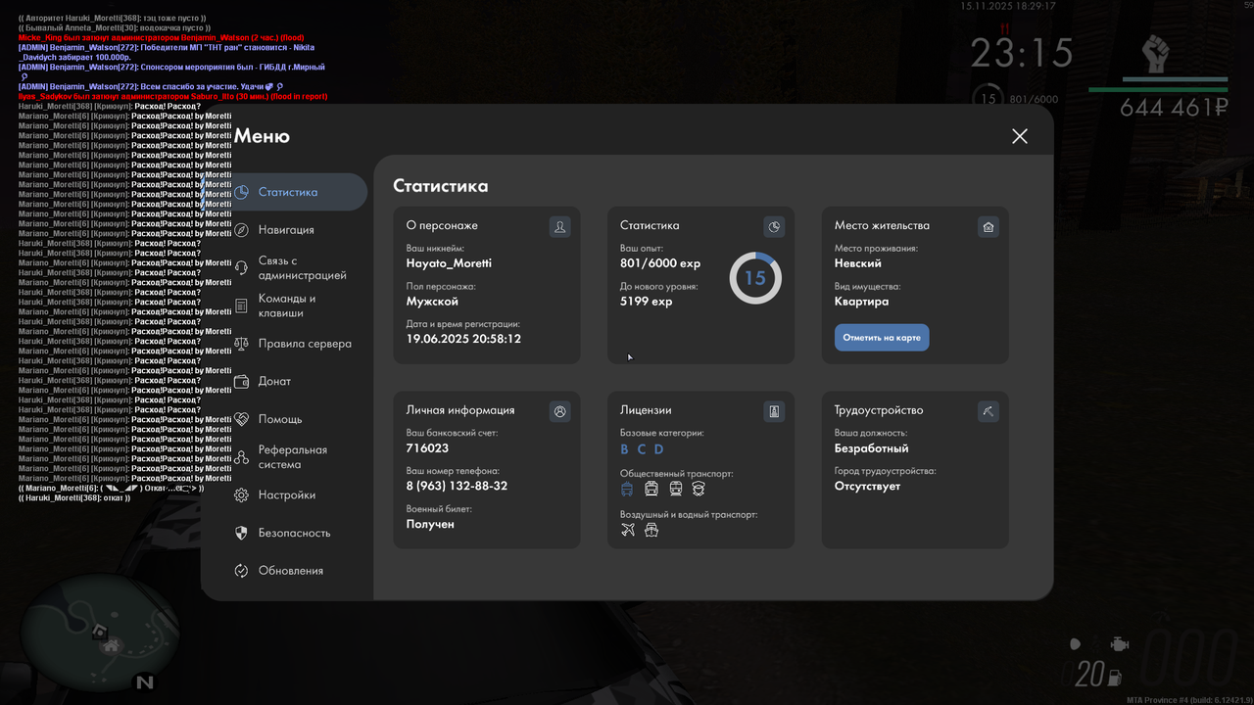Click the bank account number 716023
1254x705 pixels.
tap(427, 448)
